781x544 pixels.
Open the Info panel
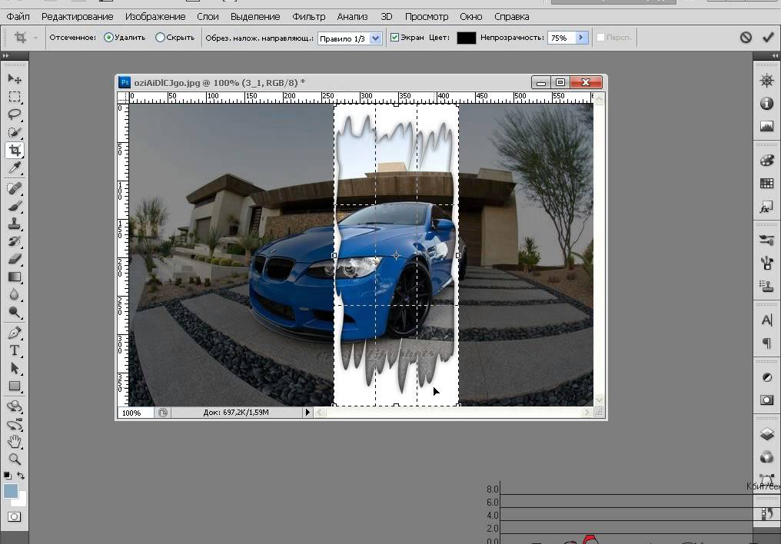(x=766, y=103)
